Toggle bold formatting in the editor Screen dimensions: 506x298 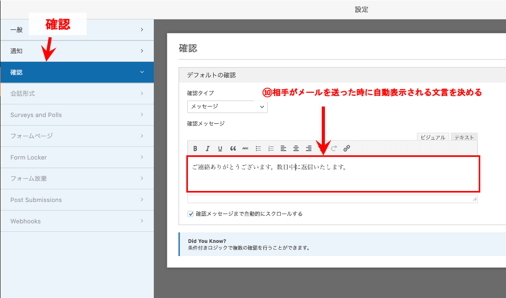[x=195, y=148]
